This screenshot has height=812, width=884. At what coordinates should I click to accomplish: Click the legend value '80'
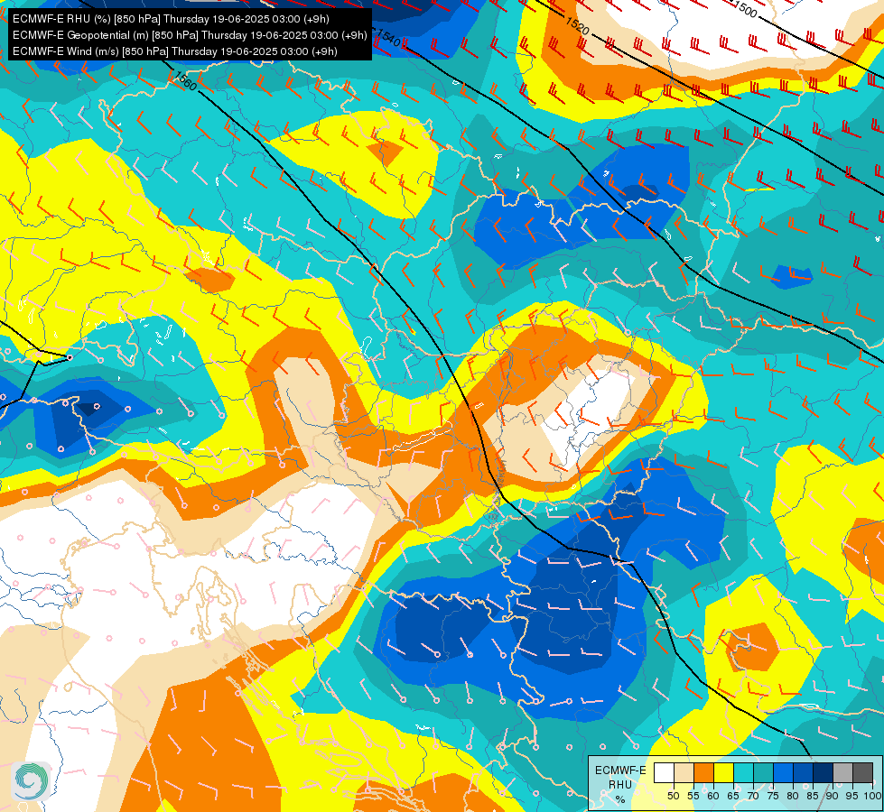pyautogui.click(x=793, y=796)
